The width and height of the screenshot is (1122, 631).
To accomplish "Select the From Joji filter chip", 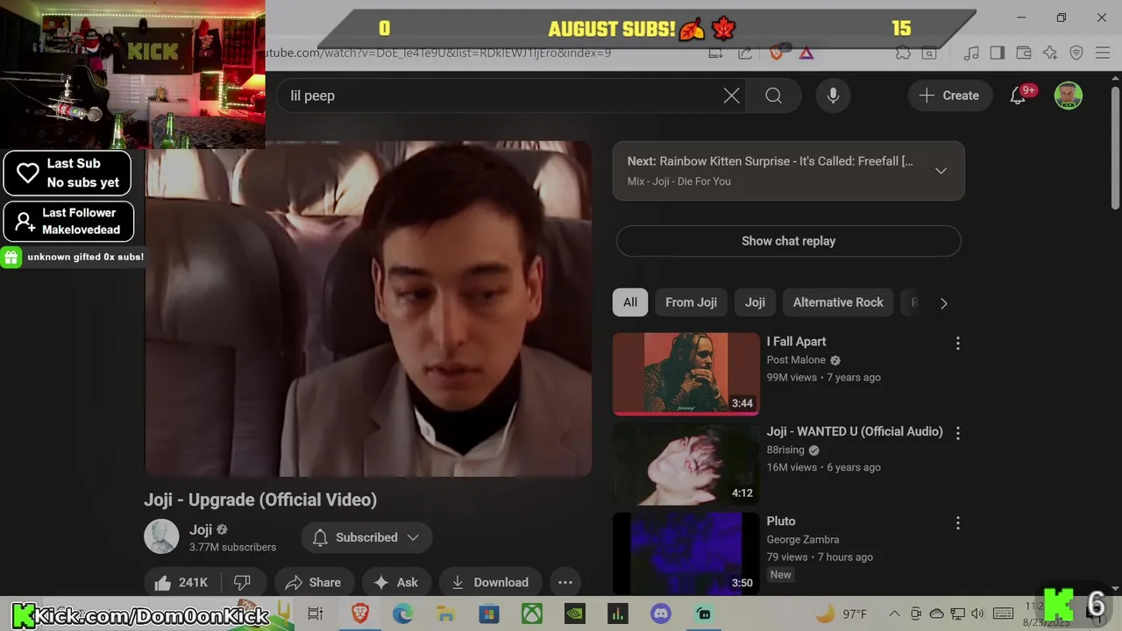I will point(691,302).
